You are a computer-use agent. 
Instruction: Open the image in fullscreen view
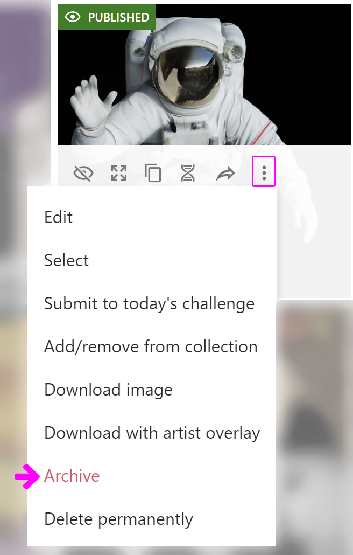[119, 173]
